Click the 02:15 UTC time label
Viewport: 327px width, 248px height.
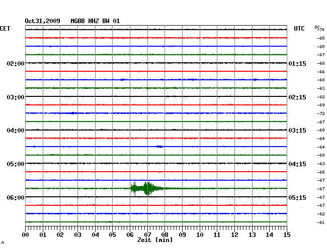[x=297, y=97]
